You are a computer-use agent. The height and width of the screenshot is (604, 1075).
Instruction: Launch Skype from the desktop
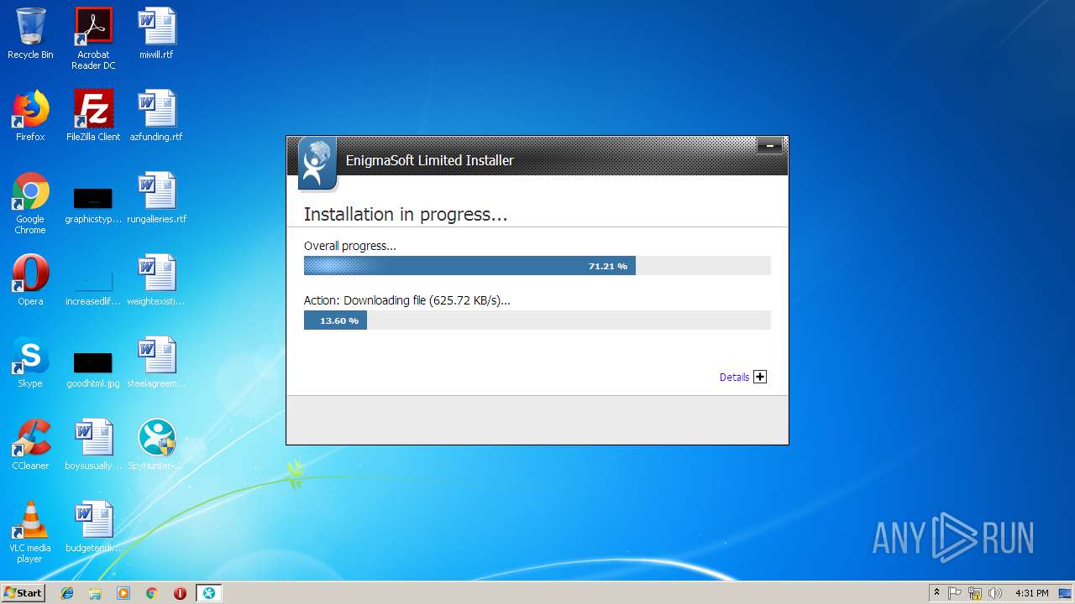tap(30, 362)
